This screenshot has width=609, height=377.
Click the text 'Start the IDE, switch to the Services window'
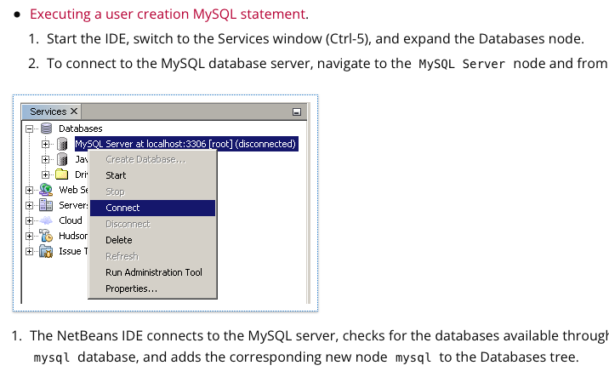coord(185,39)
